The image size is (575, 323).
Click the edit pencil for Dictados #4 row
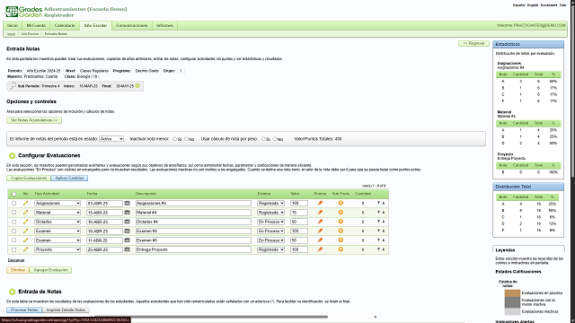[25, 222]
